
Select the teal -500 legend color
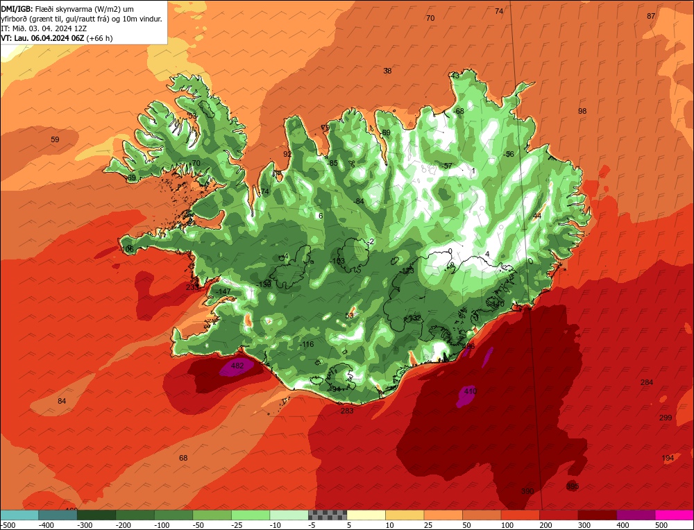click(19, 515)
